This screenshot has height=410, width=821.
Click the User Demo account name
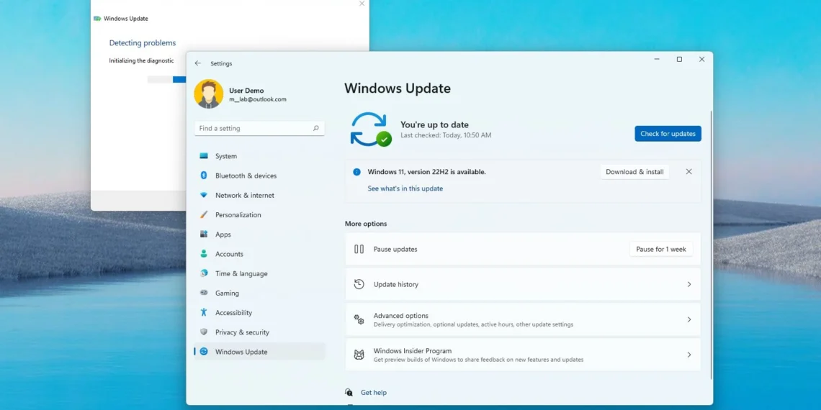coord(246,91)
